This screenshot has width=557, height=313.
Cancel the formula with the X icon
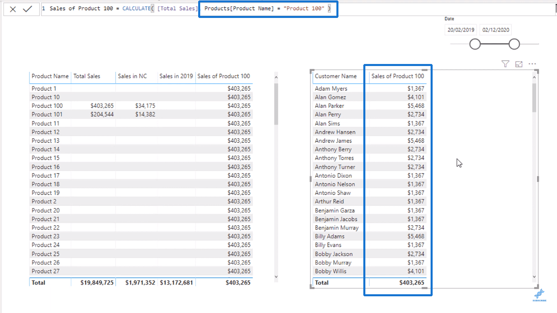point(13,9)
